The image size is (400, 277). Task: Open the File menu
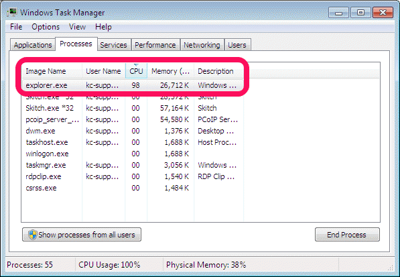16,27
